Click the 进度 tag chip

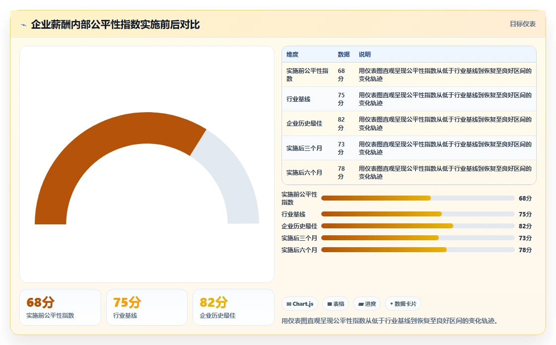pyautogui.click(x=367, y=304)
